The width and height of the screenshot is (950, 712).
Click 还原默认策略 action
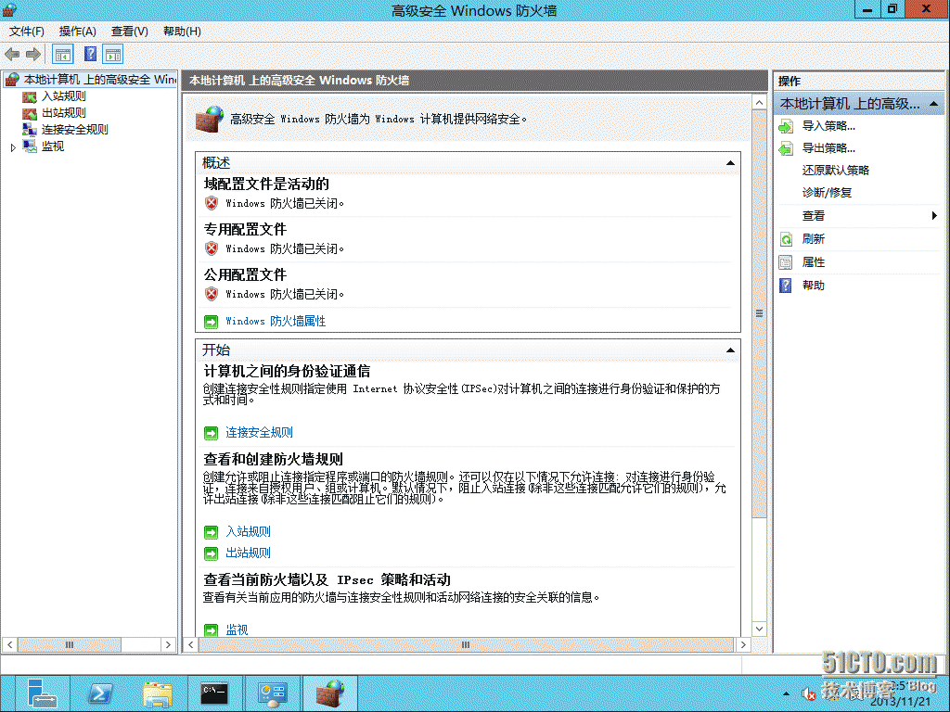(836, 171)
